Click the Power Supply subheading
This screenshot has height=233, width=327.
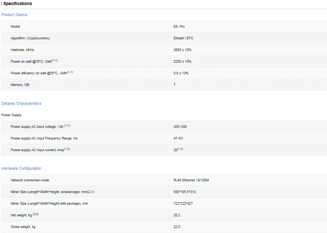pos(11,115)
